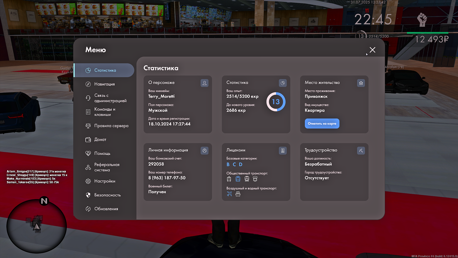Click the Semen_Tokarev chat message line
Image resolution: width=458 pixels, height=258 pixels.
[x=33, y=182]
